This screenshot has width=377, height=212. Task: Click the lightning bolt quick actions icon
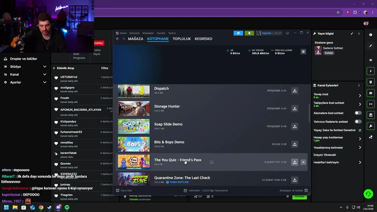(371, 71)
